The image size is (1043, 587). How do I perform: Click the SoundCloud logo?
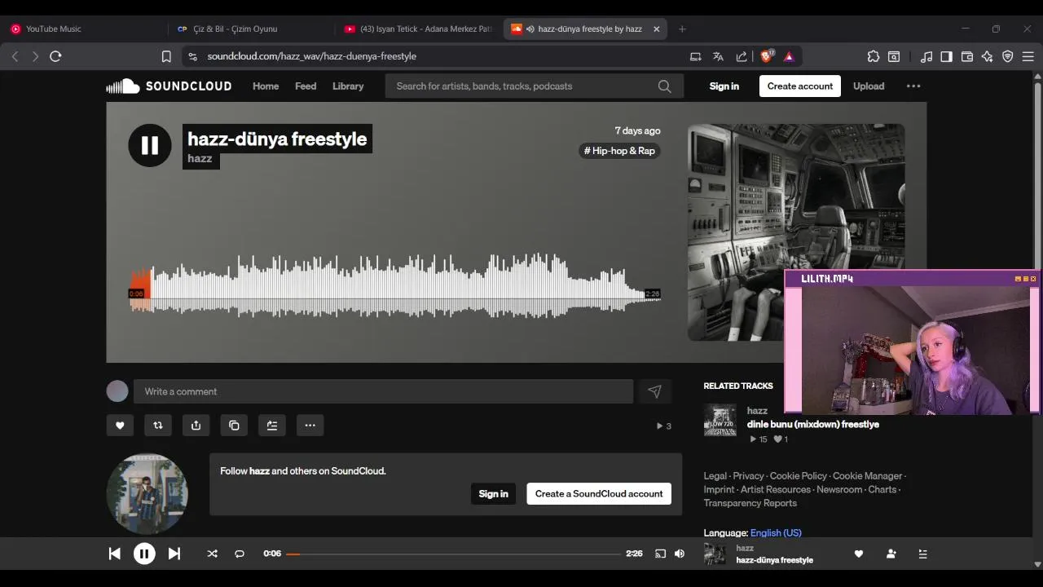[169, 86]
